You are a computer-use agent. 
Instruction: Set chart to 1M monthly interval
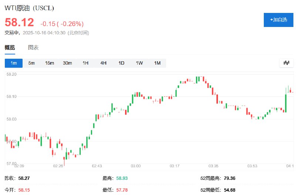[x=157, y=63]
